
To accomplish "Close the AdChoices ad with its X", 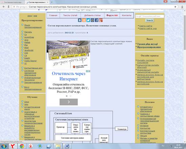I will [89, 71].
